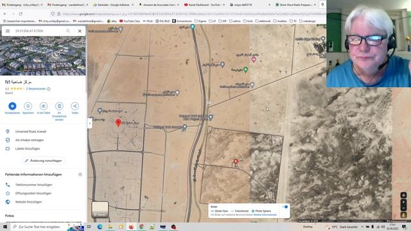Click the green place marker on map

(x=245, y=70)
